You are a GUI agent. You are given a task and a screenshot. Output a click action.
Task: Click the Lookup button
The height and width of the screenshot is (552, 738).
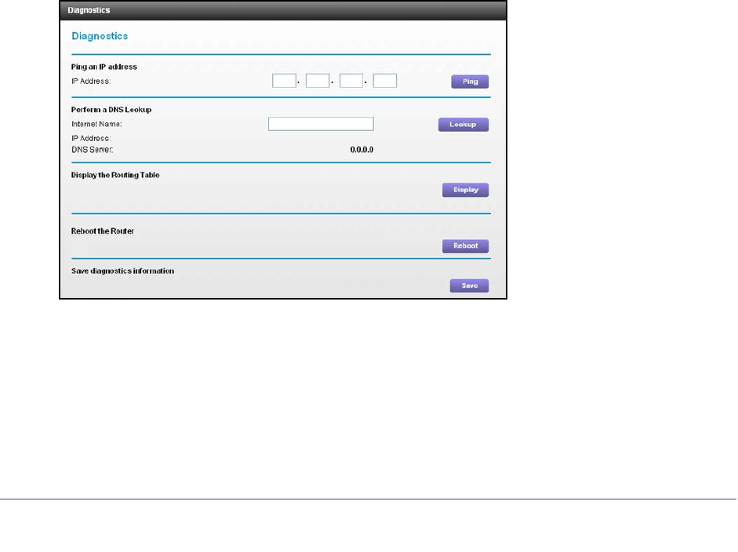tap(464, 124)
